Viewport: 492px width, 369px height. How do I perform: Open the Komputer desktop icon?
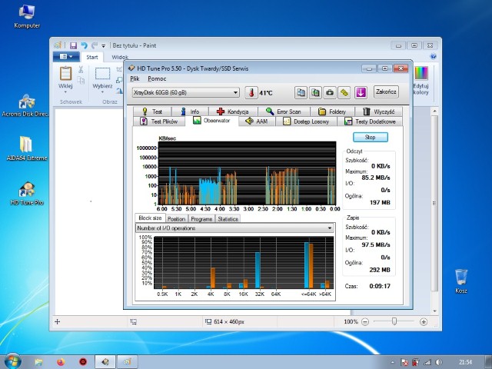[27, 17]
